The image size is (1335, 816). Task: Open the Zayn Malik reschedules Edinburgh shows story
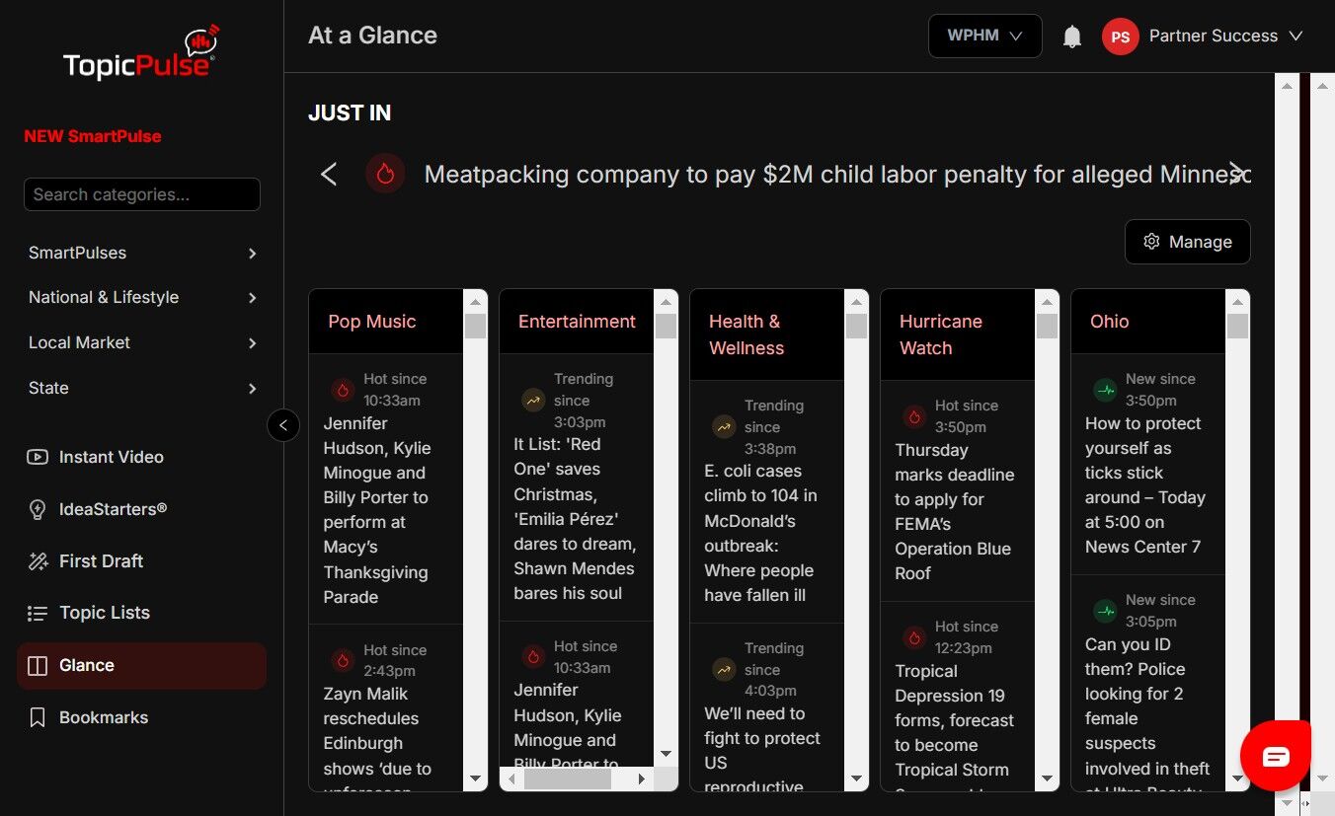[377, 742]
